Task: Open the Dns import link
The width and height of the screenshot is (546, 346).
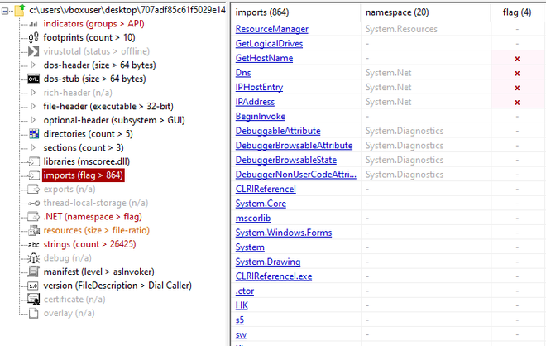Action: pyautogui.click(x=243, y=73)
